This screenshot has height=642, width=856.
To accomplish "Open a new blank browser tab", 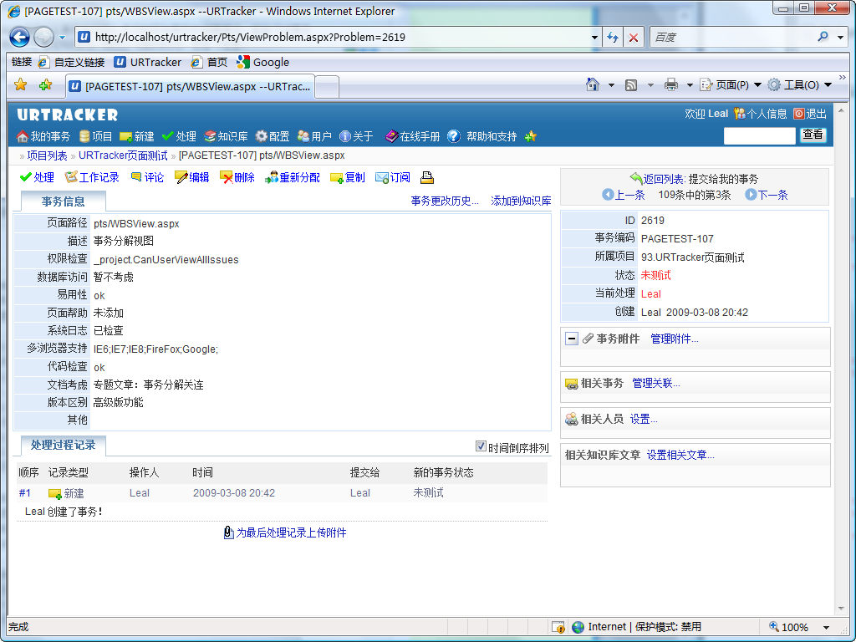I will [x=327, y=87].
